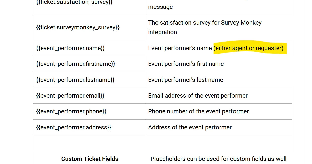
Task: Click 'Email address of the event performer' text
Action: [198, 96]
